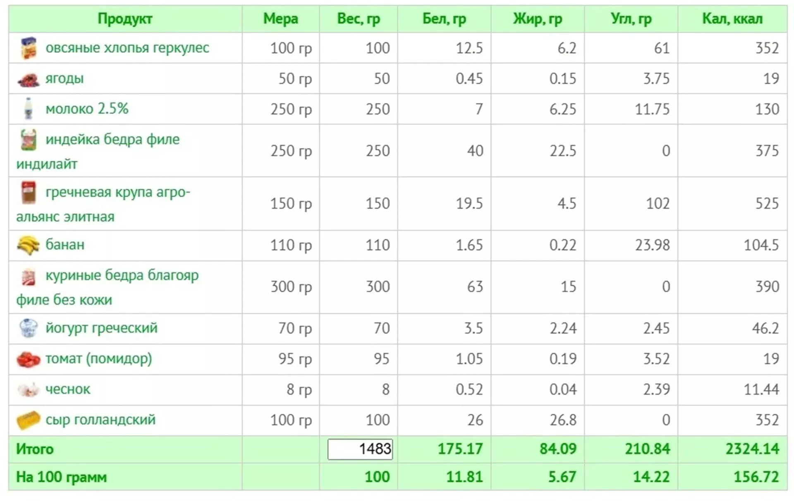Image resolution: width=794 pixels, height=501 pixels.
Task: Click the banana icon
Action: pyautogui.click(x=29, y=245)
